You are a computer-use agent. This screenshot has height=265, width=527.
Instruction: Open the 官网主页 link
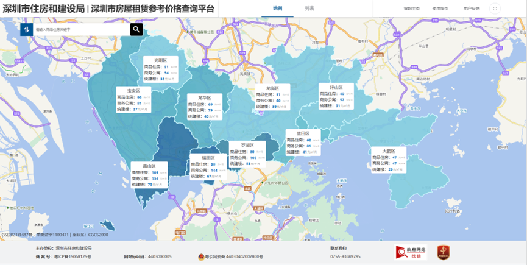pos(412,9)
